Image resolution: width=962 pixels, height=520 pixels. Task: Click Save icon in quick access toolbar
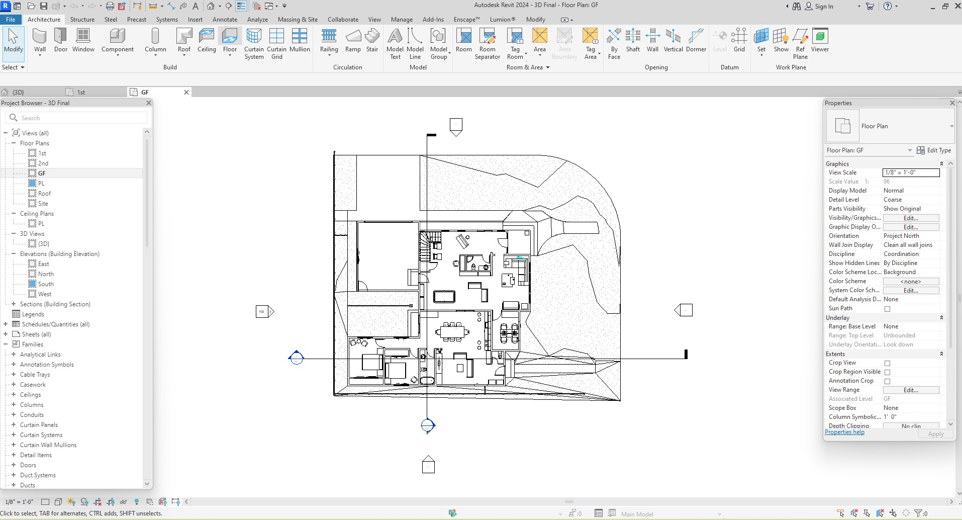[x=44, y=6]
